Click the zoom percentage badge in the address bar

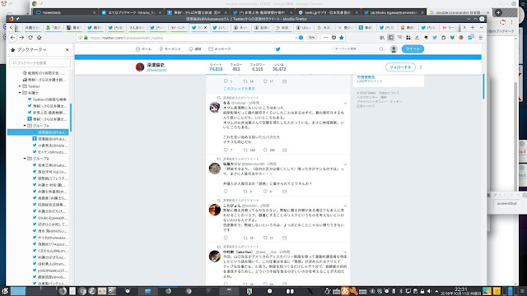(x=311, y=38)
